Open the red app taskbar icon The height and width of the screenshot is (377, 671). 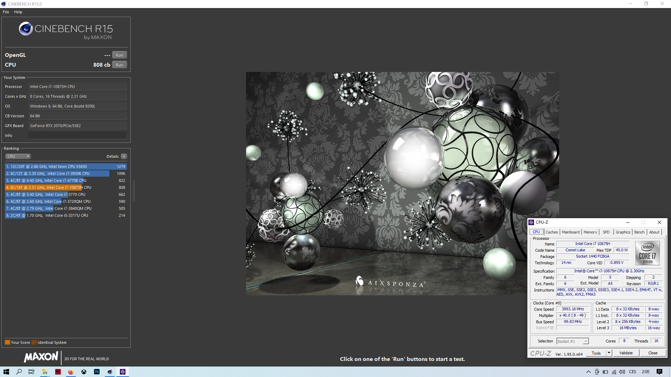click(58, 372)
